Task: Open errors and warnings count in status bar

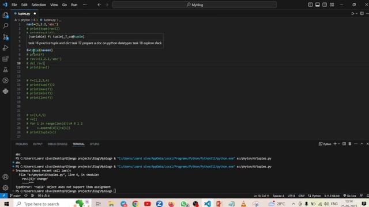Action: pos(44,195)
